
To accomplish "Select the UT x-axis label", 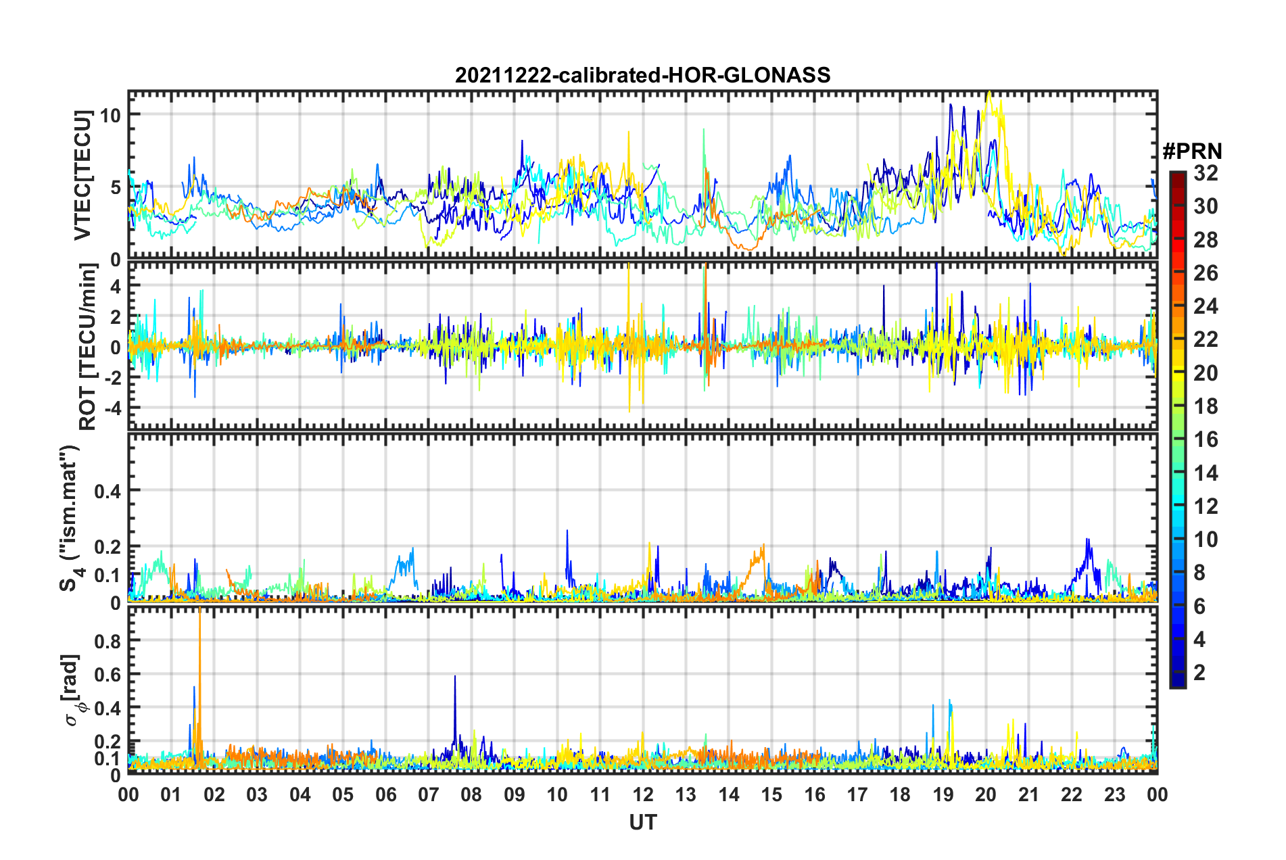I will pos(642,822).
